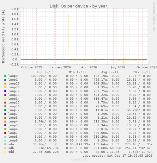The width and height of the screenshot is (157, 163).
Task: Click the sda Max value 275.16 / 1.35k
Action: (x=139, y=144)
